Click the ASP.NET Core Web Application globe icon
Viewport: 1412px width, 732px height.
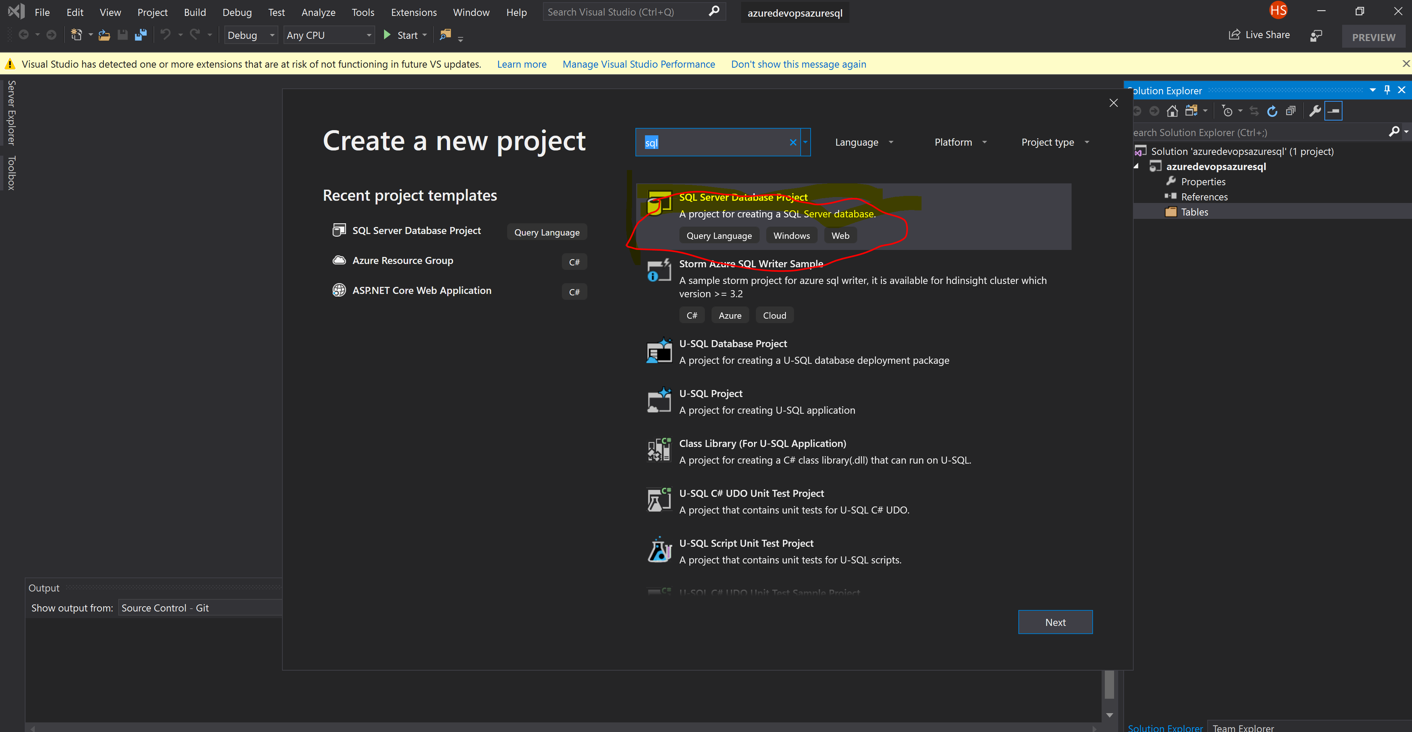pyautogui.click(x=339, y=290)
